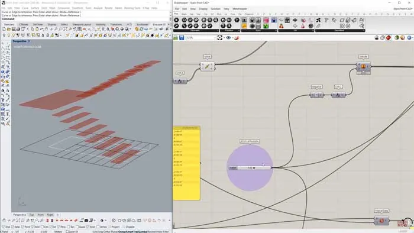The height and width of the screenshot is (233, 414).
Task: Click New file icon in Rhino toolbar
Action: coord(4,29)
